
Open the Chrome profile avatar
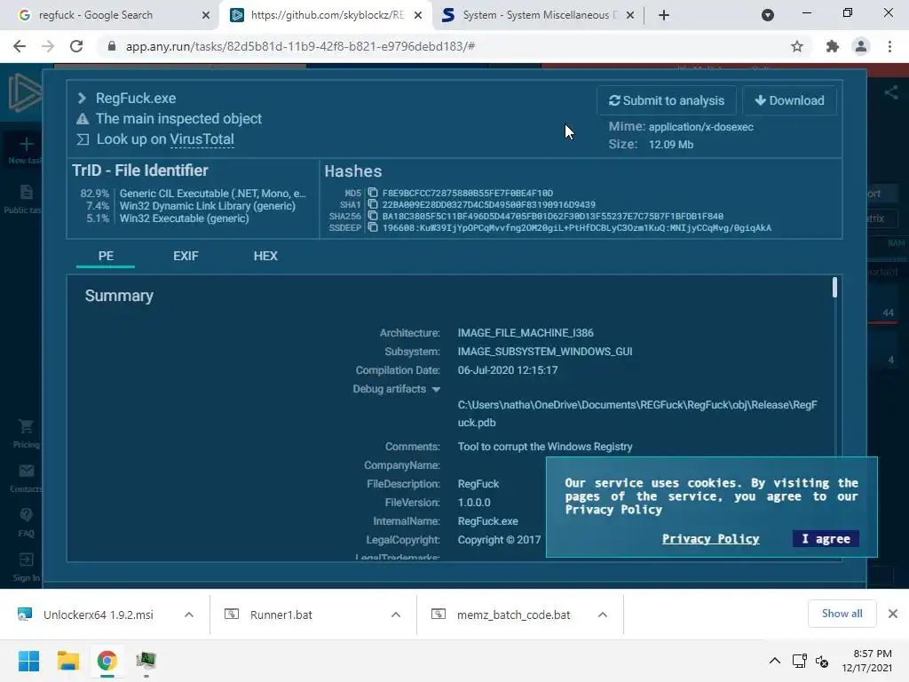(861, 46)
